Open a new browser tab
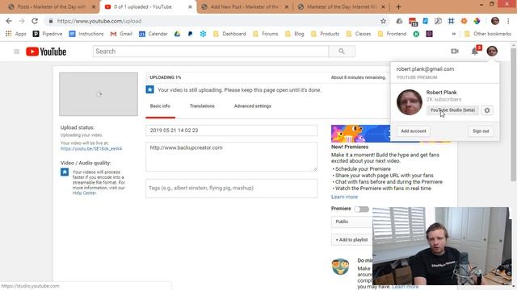Viewport: 517px width, 290px height. pos(398,6)
